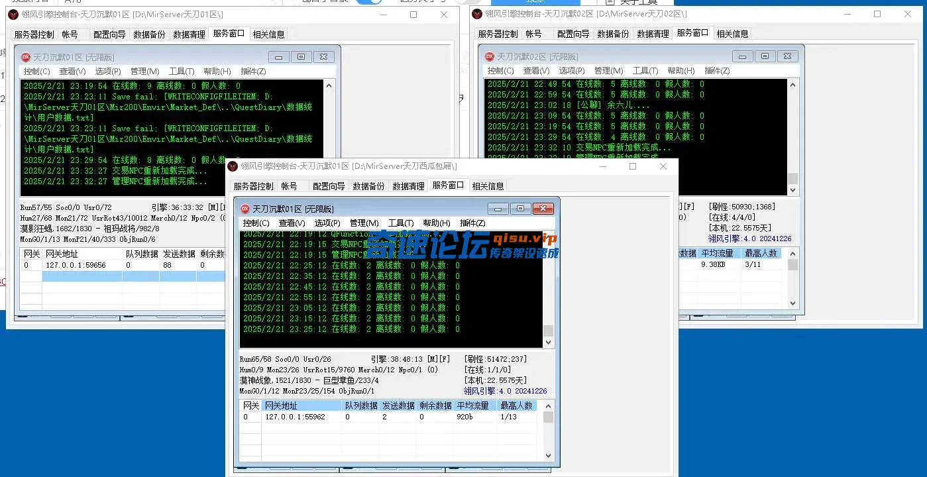This screenshot has height=477, width=927.
Task: Click 网关地址 column header in 天刀西瓜包厢 table
Action: click(x=302, y=405)
